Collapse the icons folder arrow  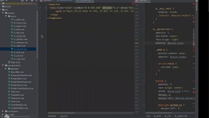tap(6, 16)
